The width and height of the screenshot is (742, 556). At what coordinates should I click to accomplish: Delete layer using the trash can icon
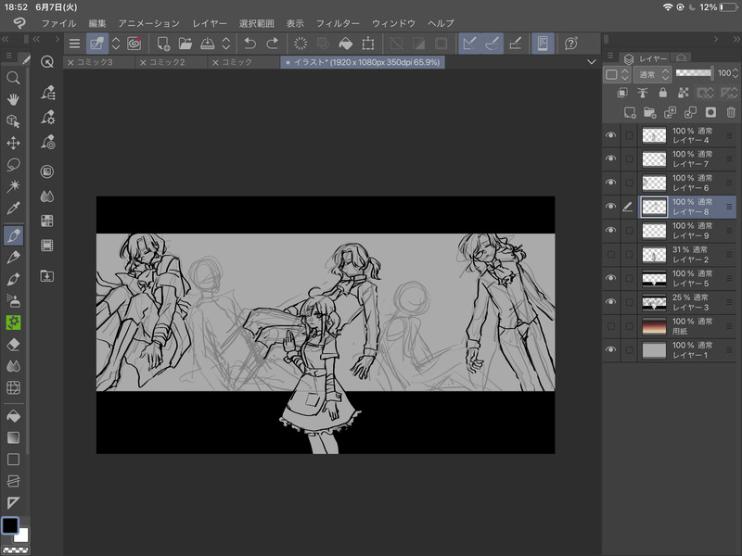730,112
